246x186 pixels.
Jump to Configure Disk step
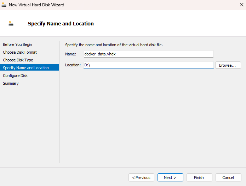tap(15, 76)
